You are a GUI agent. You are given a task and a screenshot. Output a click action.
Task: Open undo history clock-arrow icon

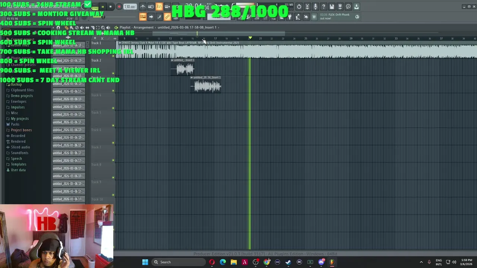[x=299, y=7]
